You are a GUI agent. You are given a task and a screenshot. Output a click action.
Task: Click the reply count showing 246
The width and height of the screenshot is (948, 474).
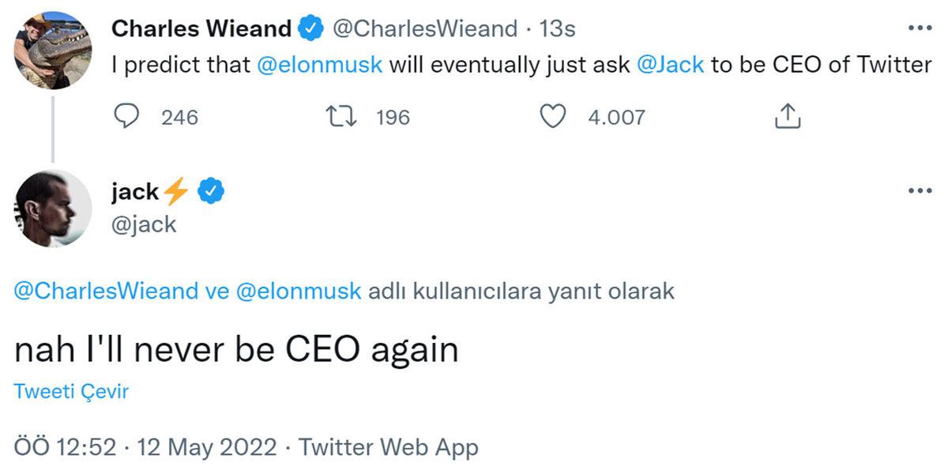(x=179, y=117)
